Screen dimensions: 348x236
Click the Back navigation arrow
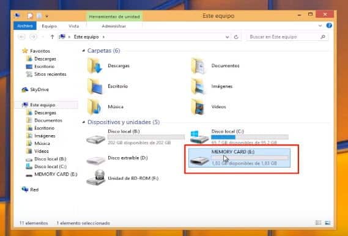click(x=21, y=37)
